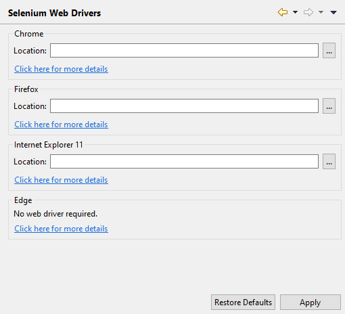The height and width of the screenshot is (314, 345).
Task: Click the Restore Defaults button
Action: 243,302
